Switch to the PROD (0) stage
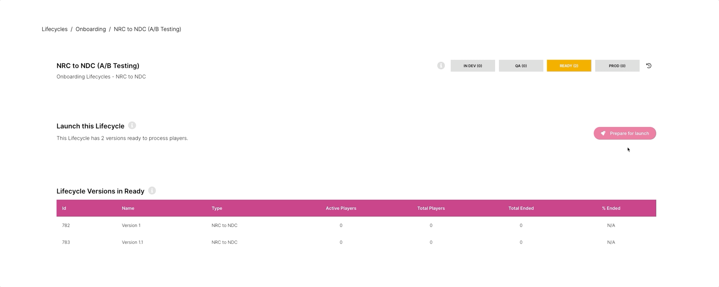 coord(617,66)
